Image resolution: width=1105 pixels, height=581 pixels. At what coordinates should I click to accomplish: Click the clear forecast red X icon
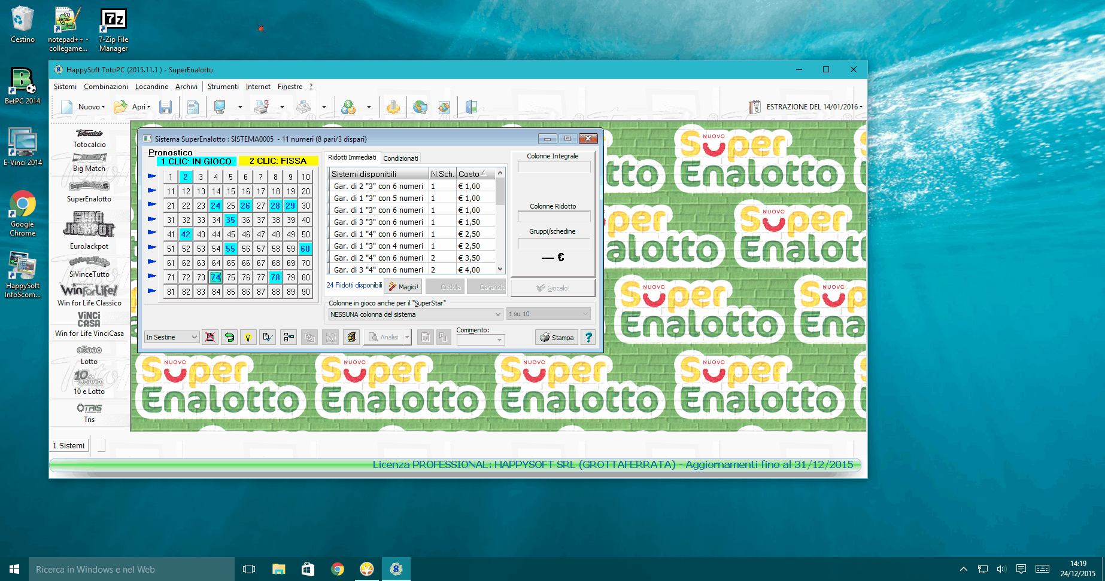210,337
